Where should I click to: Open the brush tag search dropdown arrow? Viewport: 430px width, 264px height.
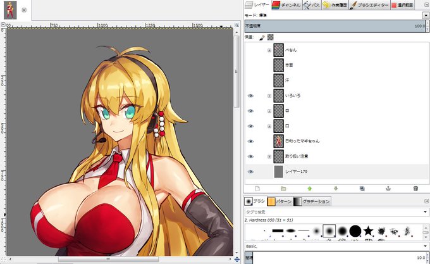[426, 212]
